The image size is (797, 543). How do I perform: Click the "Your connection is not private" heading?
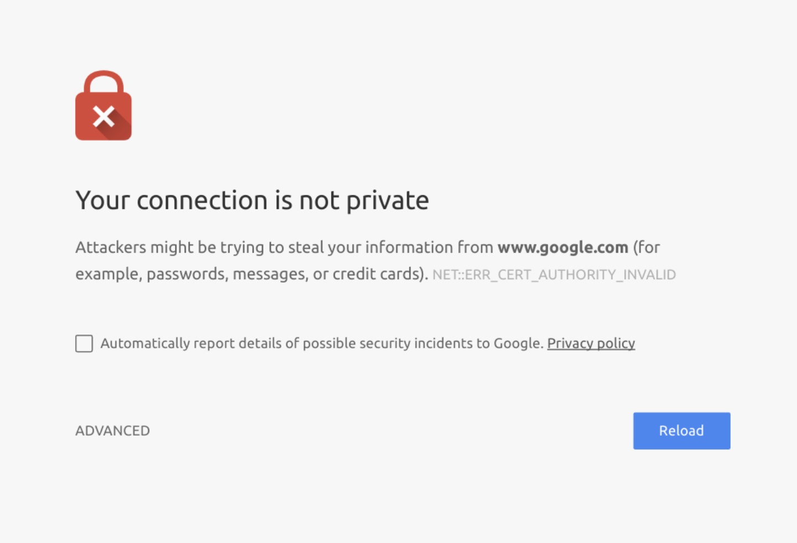point(252,200)
